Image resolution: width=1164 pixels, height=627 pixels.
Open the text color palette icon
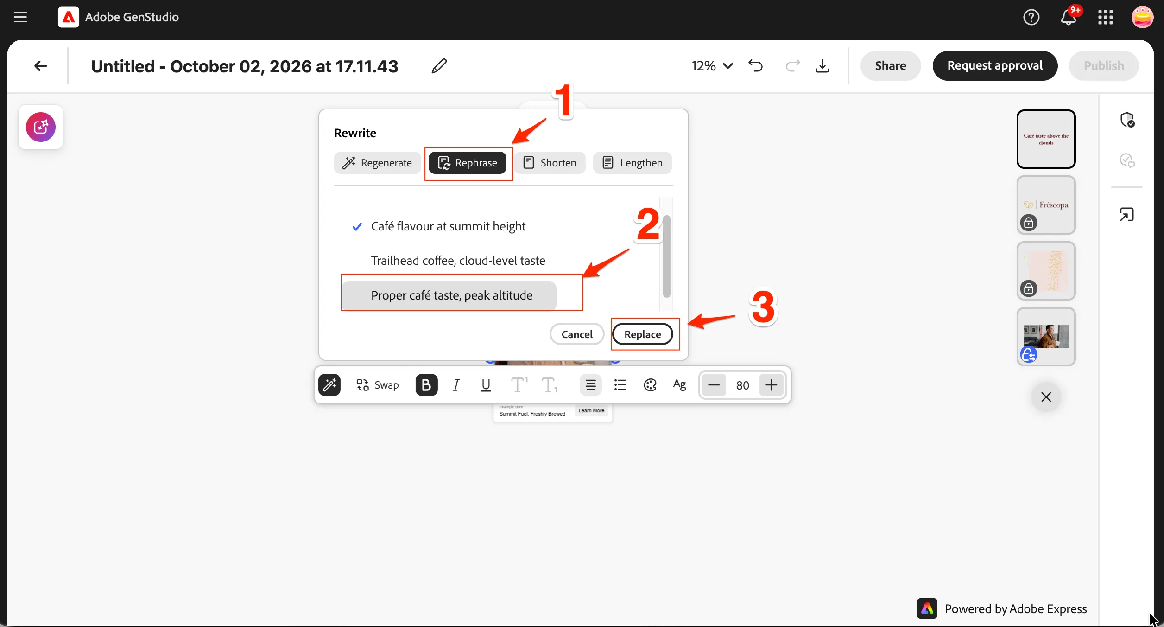point(650,385)
